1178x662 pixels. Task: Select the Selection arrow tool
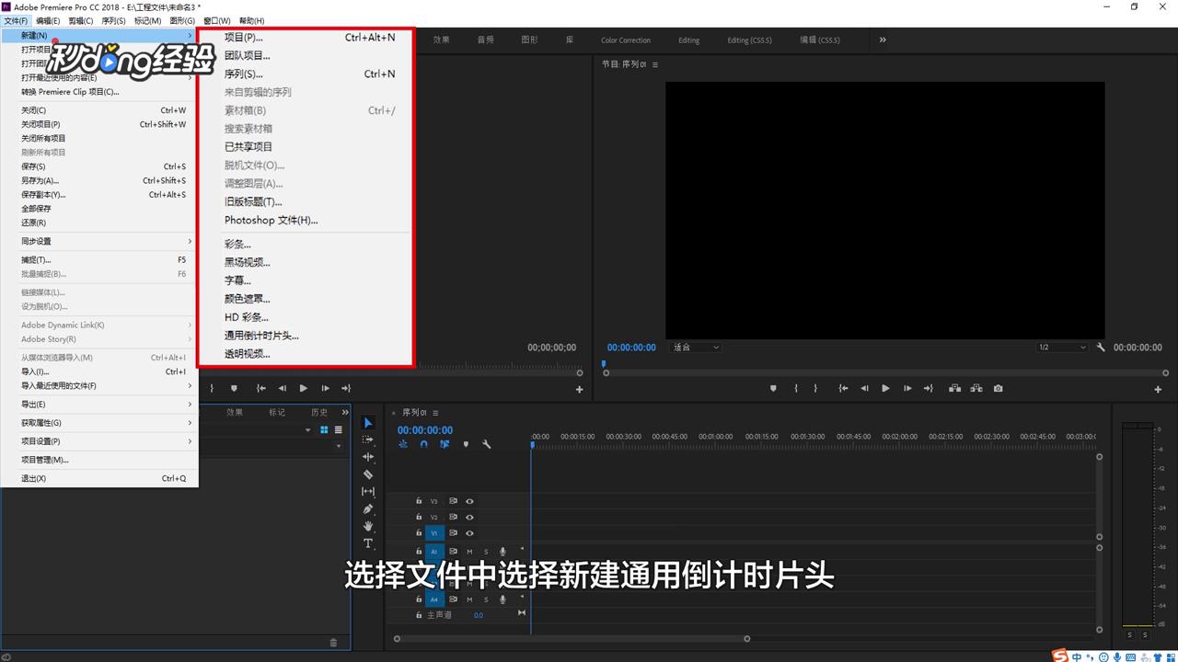(368, 423)
